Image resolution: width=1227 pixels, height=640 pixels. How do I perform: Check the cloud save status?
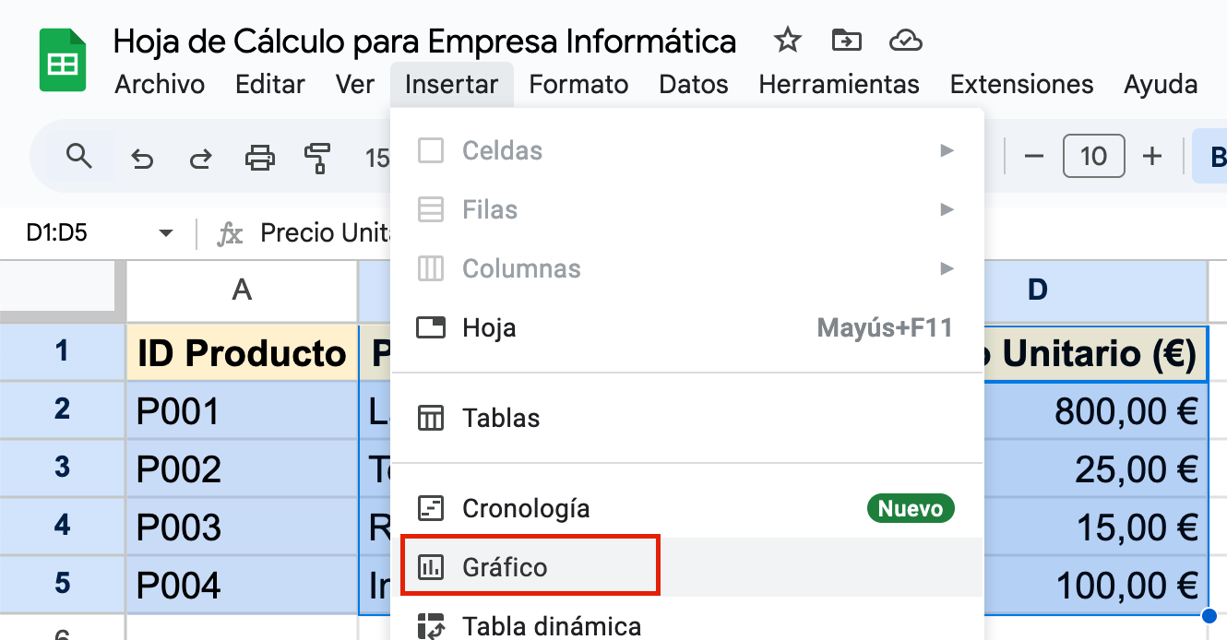point(905,40)
